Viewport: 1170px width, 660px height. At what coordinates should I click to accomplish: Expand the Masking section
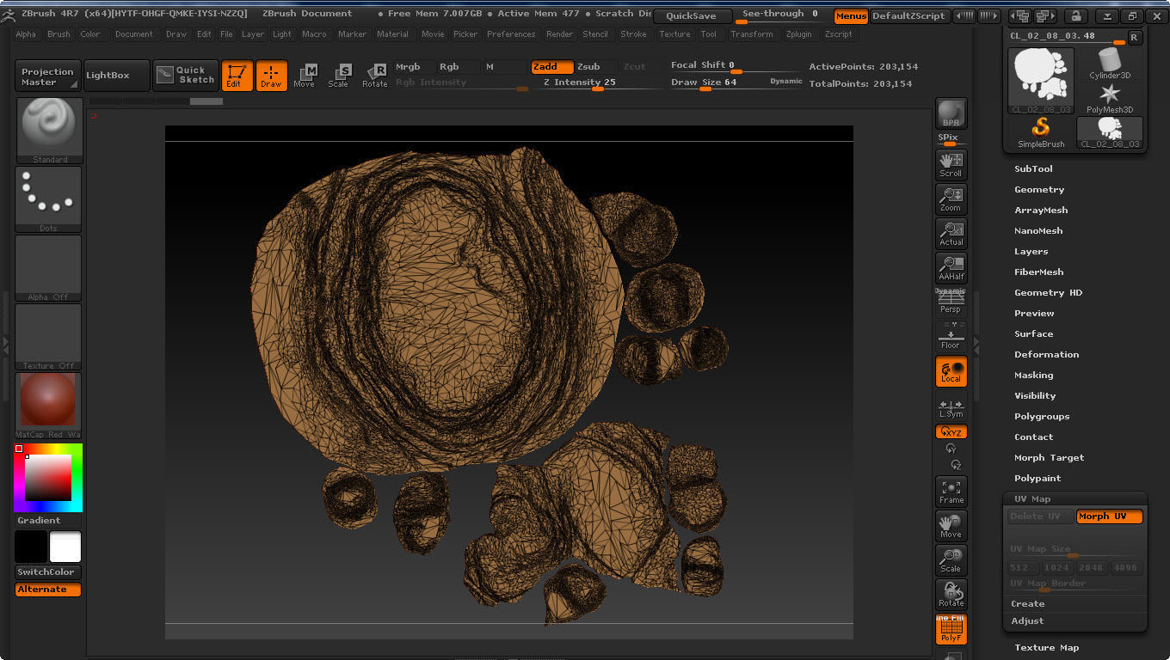[1033, 376]
